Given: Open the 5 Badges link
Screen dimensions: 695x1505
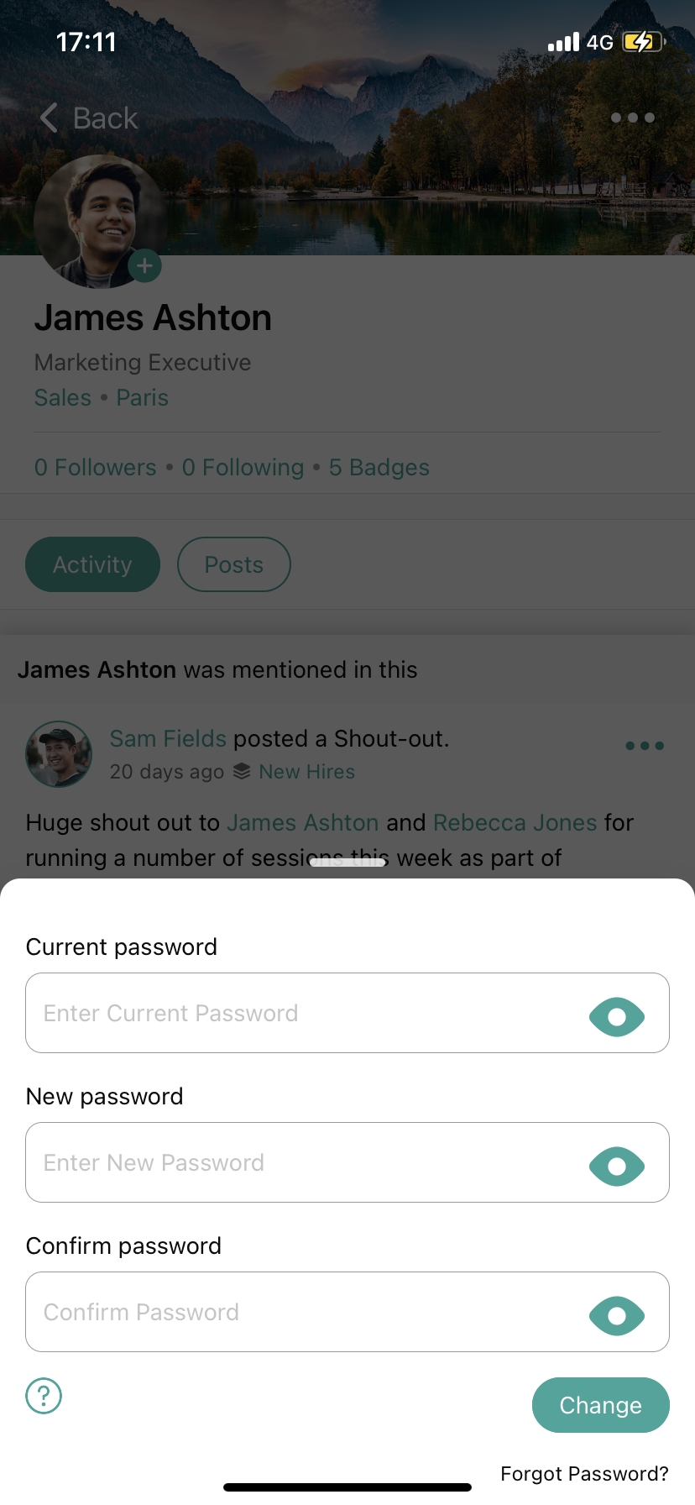Looking at the screenshot, I should pyautogui.click(x=379, y=467).
